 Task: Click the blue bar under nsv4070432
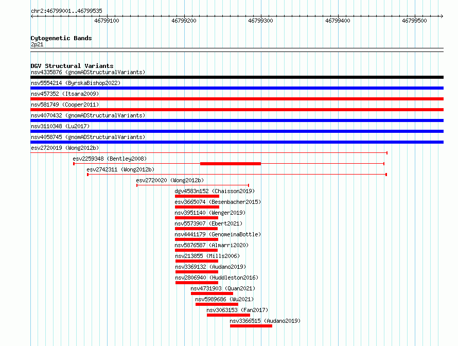point(237,120)
